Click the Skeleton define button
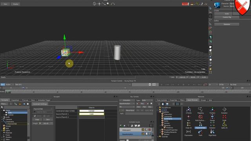The width and height of the screenshot is (251, 141). (x=227, y=24)
